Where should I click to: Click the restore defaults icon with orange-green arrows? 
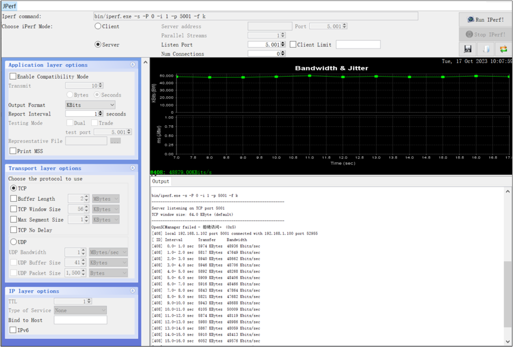503,48
